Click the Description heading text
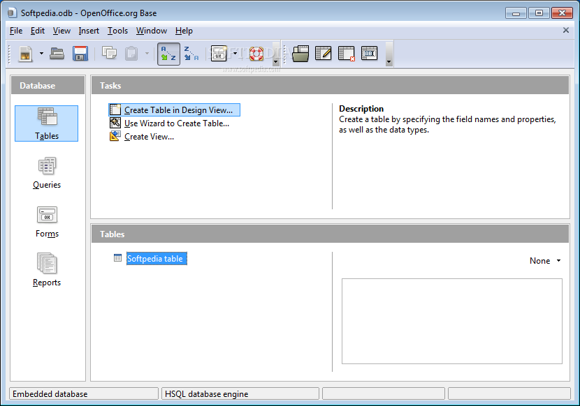The image size is (580, 406). pos(361,109)
